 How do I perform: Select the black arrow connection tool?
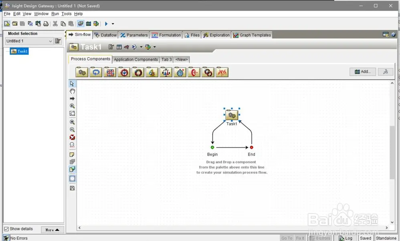[72, 98]
